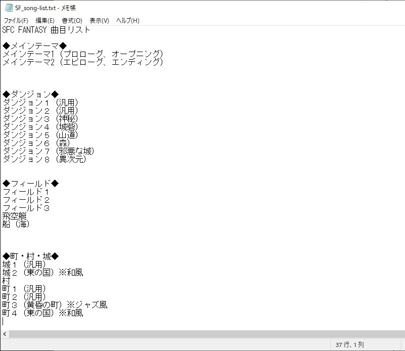Click the line ダンジョン3 (神秘)
405x351 pixels.
[40, 118]
